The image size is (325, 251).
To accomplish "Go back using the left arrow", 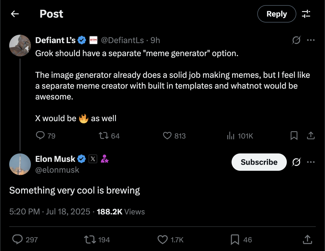I will click(15, 14).
